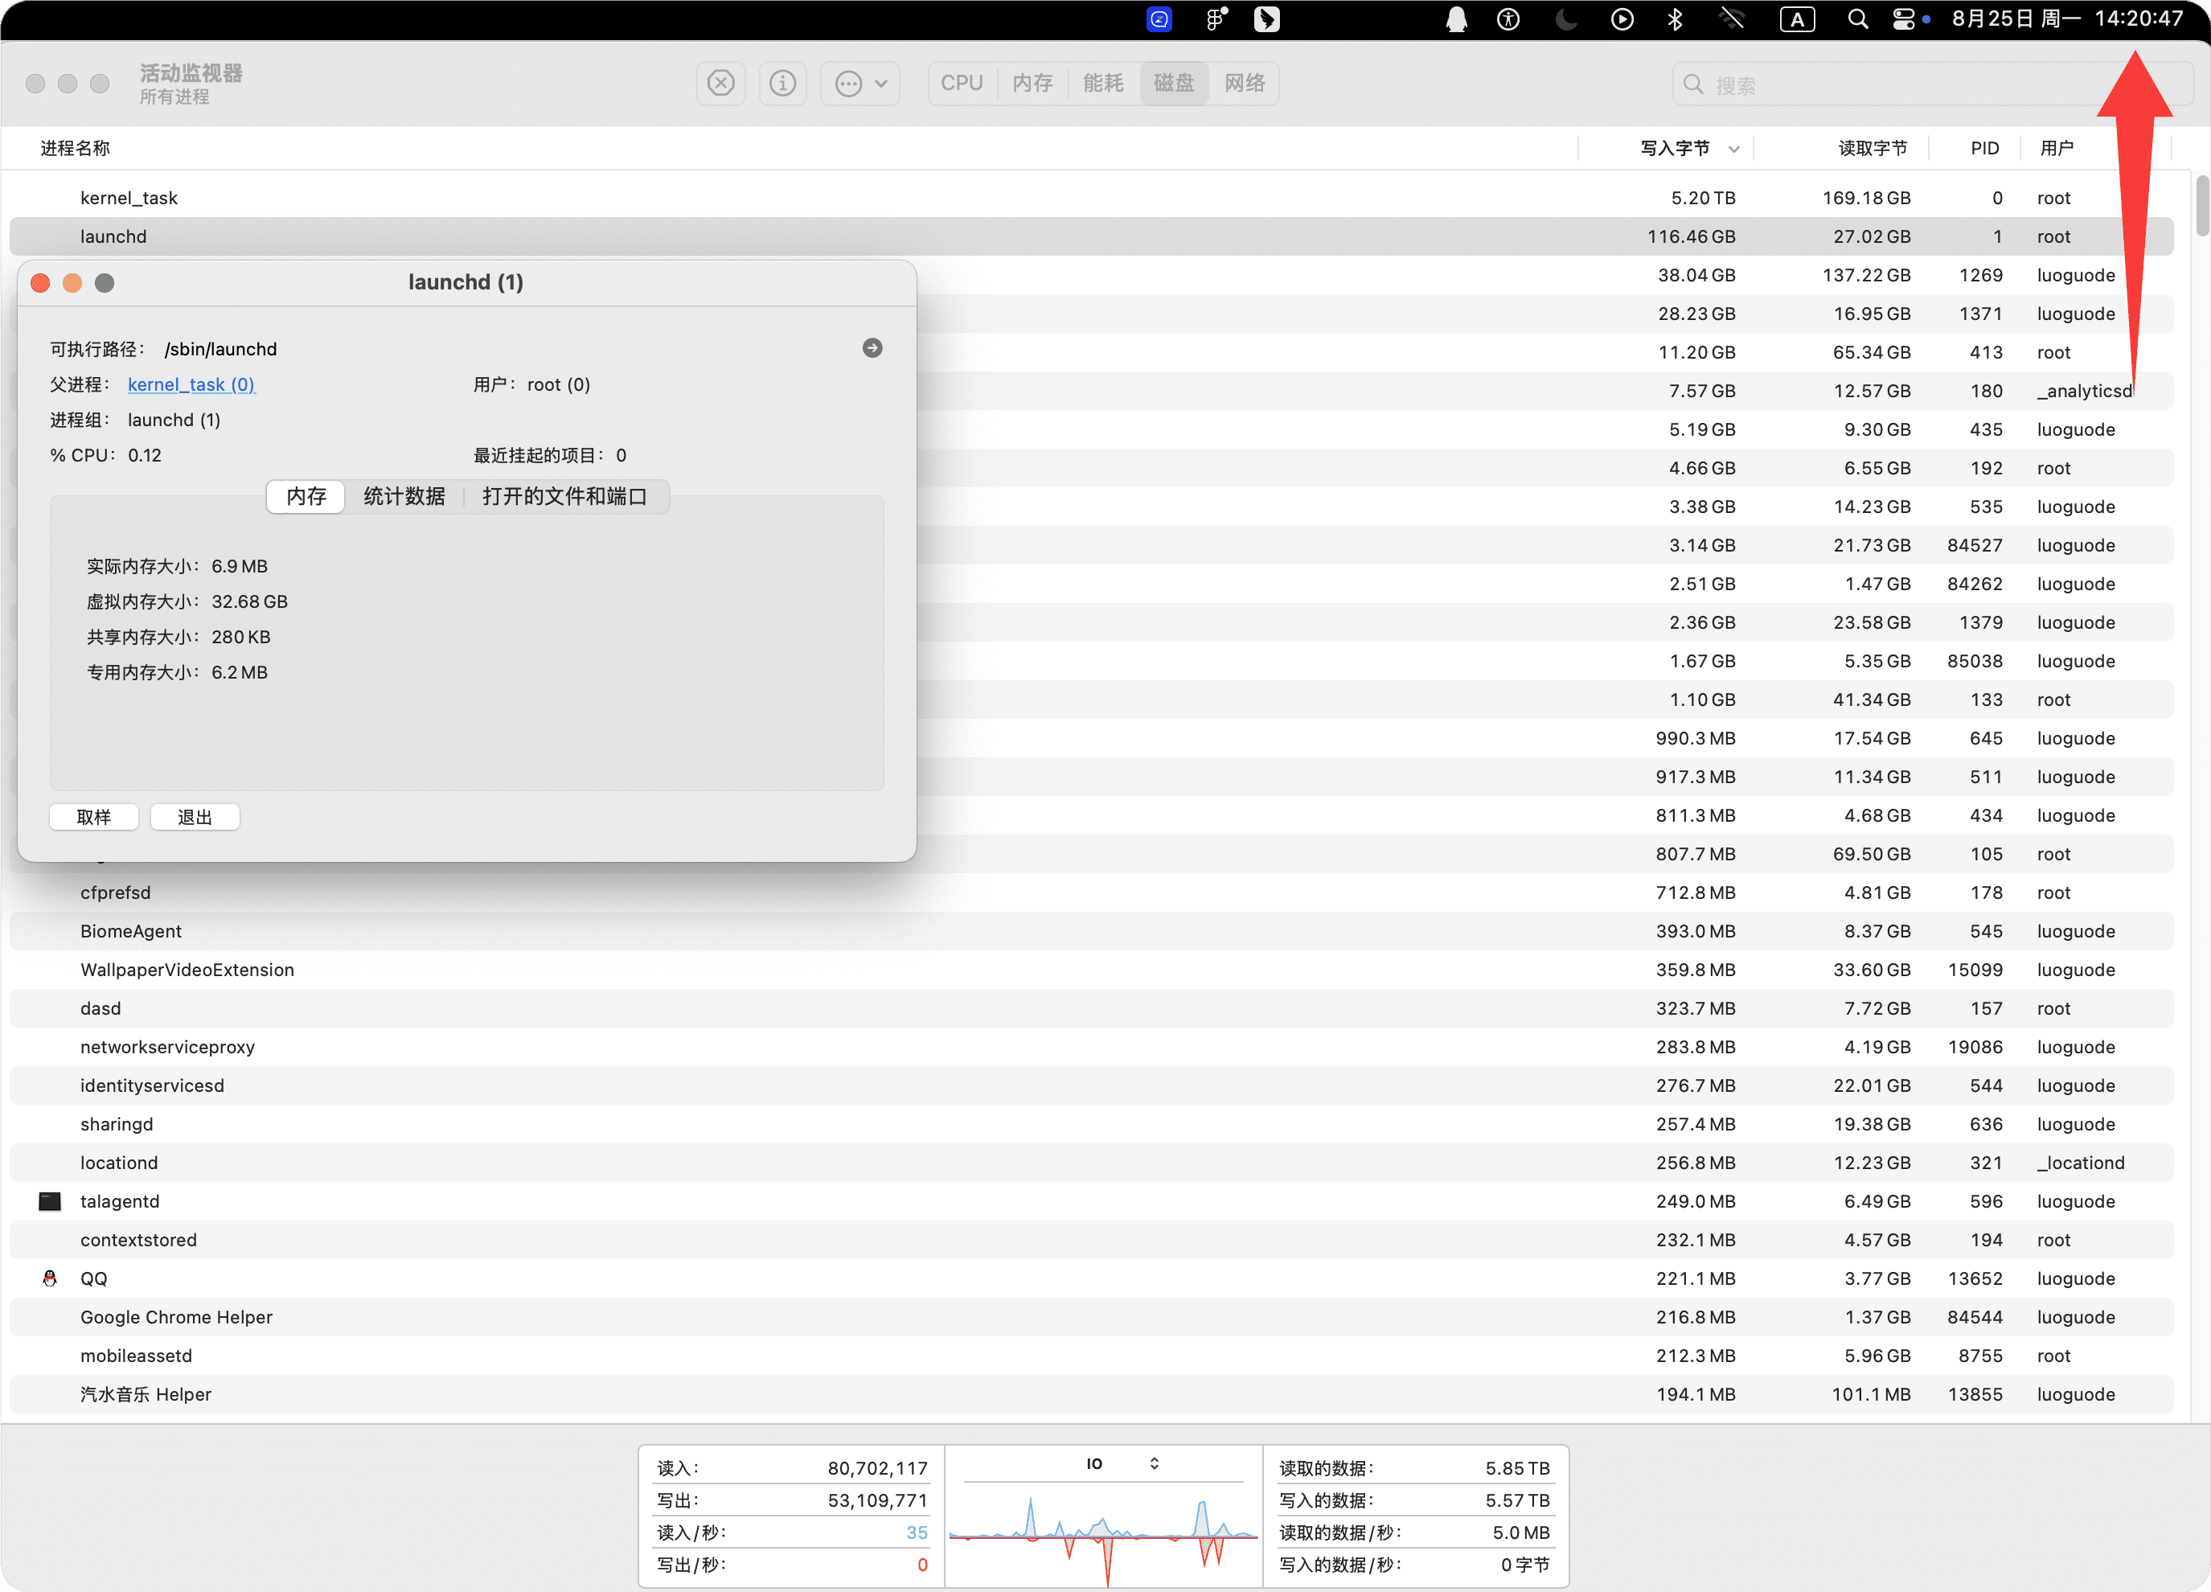Click the Bluetooth menu bar icon
Viewport: 2211px width, 1592px height.
click(1675, 19)
